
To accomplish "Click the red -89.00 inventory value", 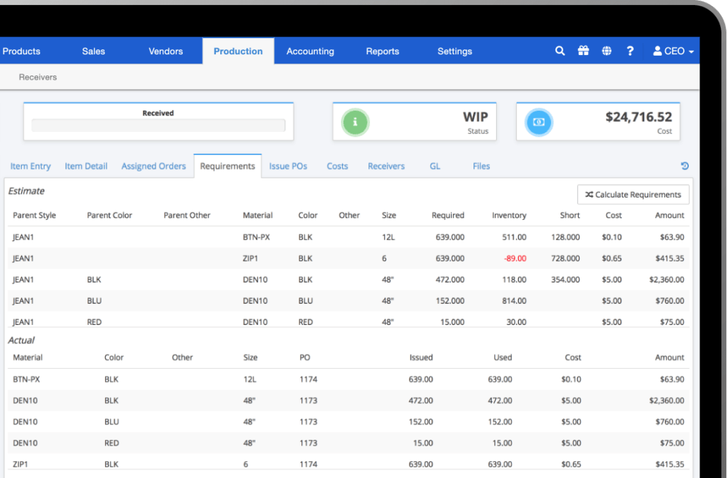I will click(515, 258).
